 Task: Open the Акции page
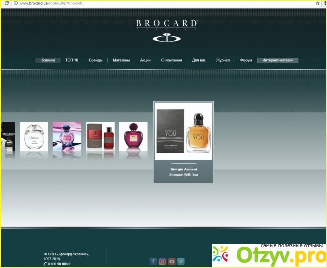pyautogui.click(x=145, y=60)
